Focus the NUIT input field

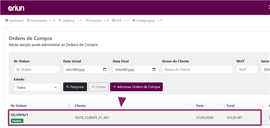click(x=247, y=69)
